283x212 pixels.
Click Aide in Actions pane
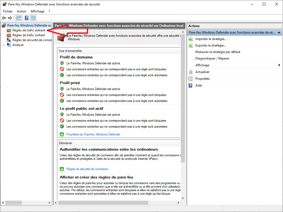(199, 85)
